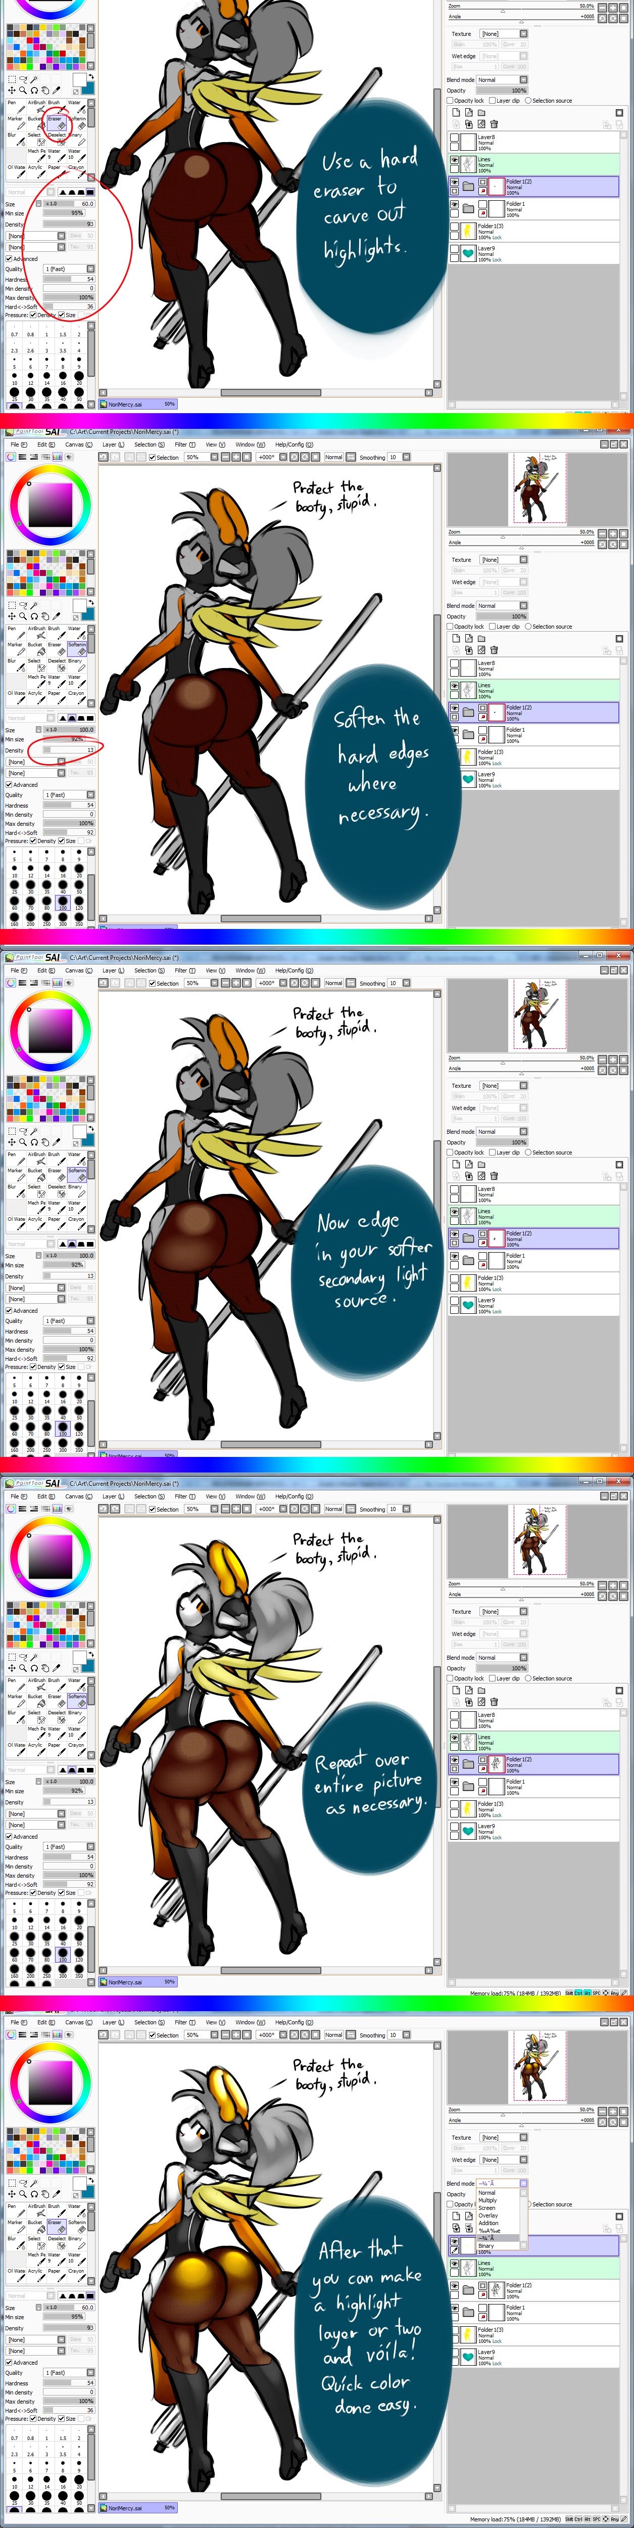Pick Bucket tool in 'Soften the hard edges' screenshot

click(x=35, y=650)
